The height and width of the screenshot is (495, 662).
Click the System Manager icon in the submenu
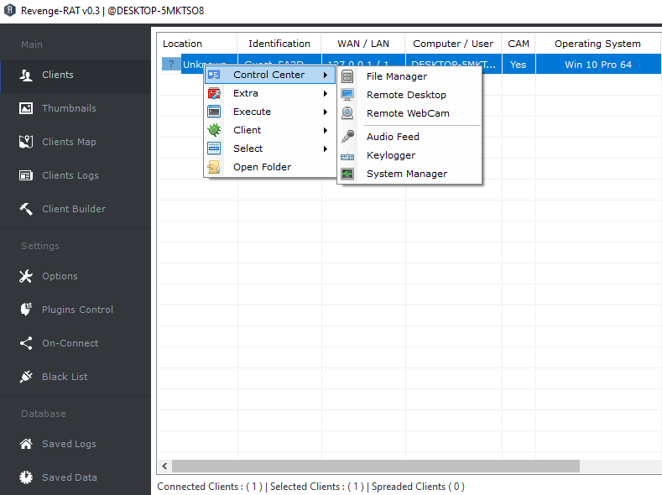pos(347,174)
